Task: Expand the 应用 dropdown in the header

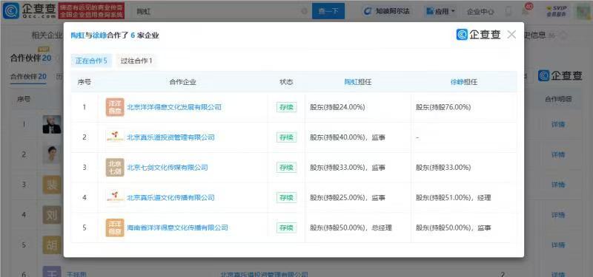Action: click(440, 11)
